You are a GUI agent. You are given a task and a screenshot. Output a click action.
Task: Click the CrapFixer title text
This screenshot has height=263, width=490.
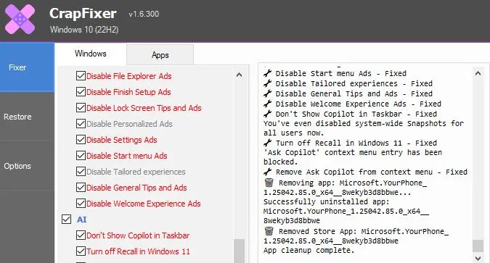(x=83, y=14)
